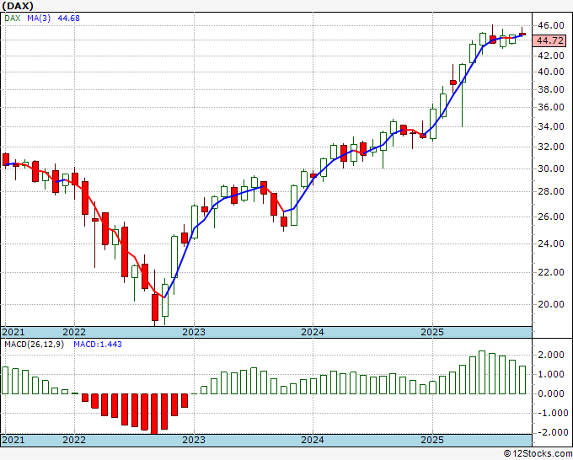Image resolution: width=573 pixels, height=460 pixels.
Task: Click the highlighted current price 44.72
Action: [x=549, y=40]
